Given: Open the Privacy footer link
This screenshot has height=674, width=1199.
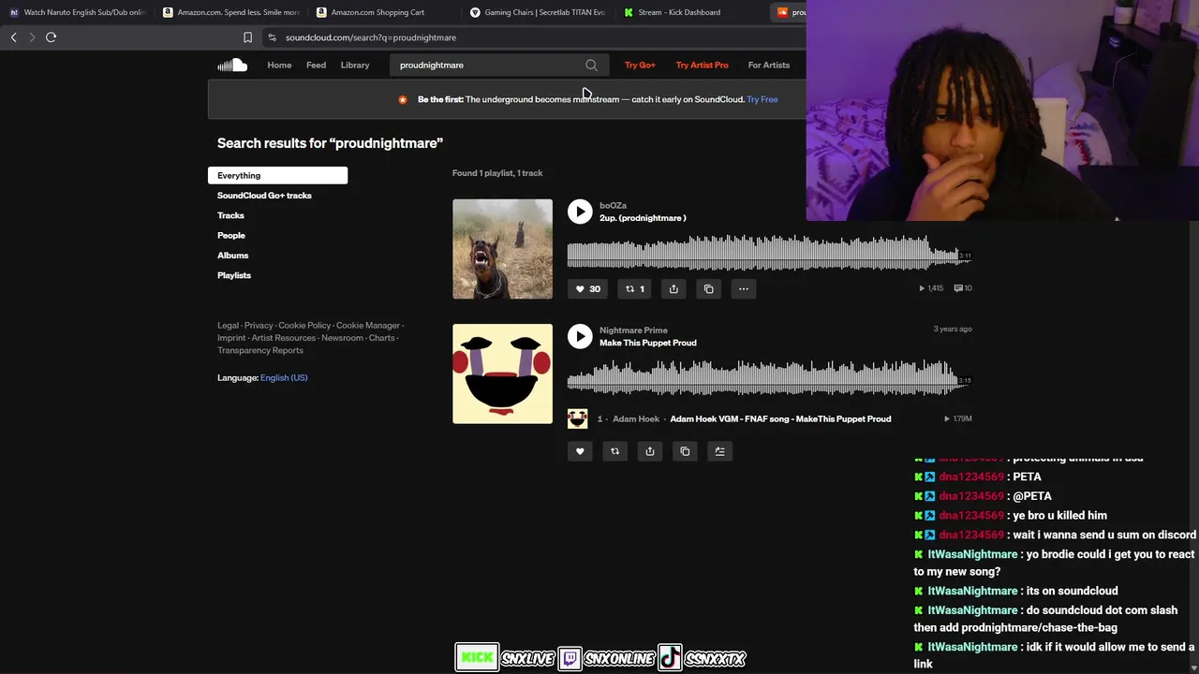Looking at the screenshot, I should (259, 325).
